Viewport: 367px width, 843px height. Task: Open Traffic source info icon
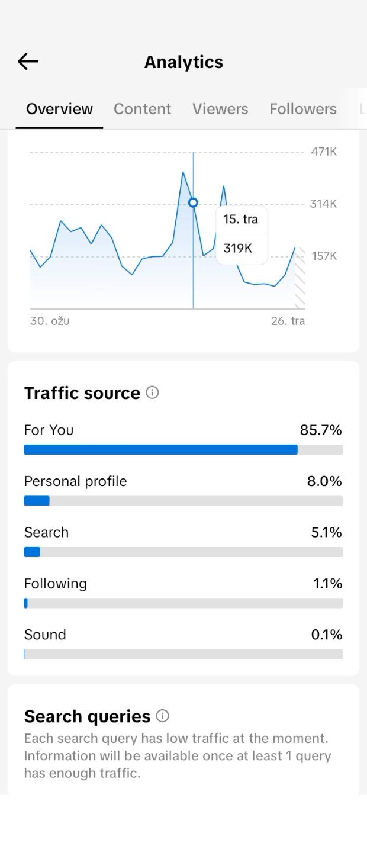[153, 392]
